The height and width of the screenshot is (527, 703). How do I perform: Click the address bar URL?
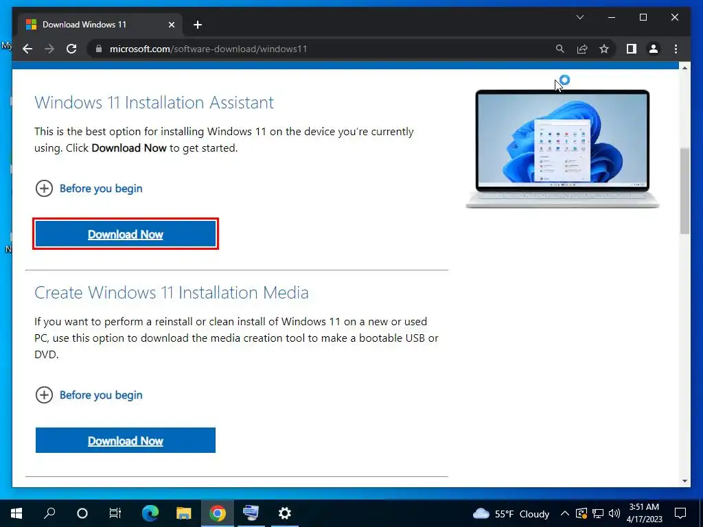(209, 49)
